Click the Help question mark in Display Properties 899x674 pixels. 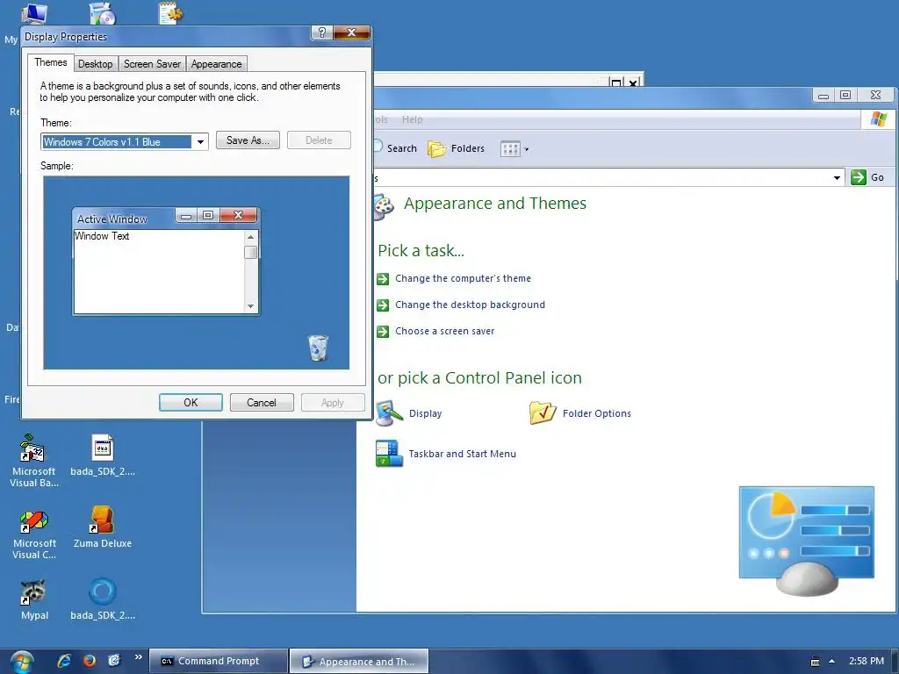point(321,32)
